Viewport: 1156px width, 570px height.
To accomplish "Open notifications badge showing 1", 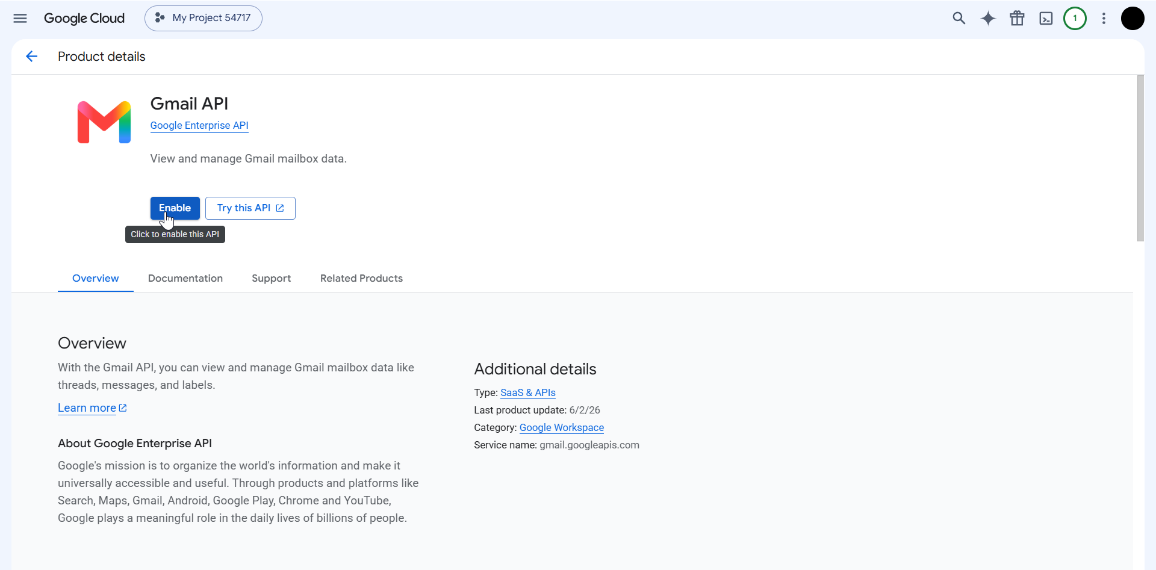I will coord(1075,18).
